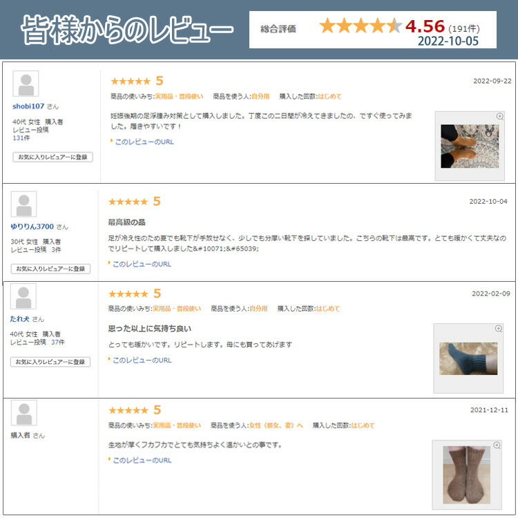
Task: Register ゆりりん3700 as a favorite reviewer
Action: [50, 269]
